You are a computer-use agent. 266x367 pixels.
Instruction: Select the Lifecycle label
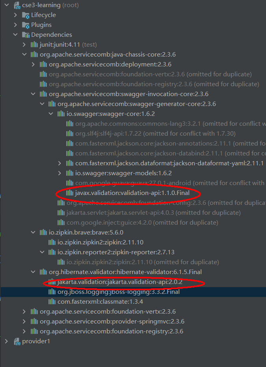44,15
